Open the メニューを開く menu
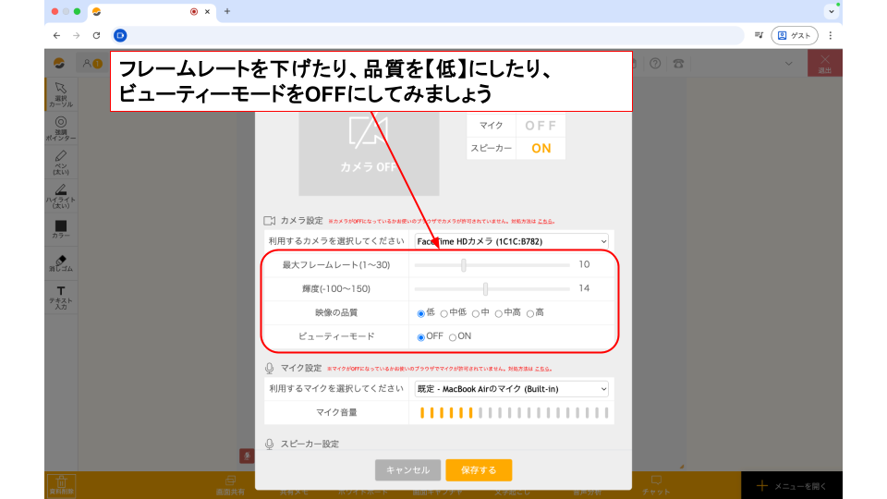The height and width of the screenshot is (499, 887). (791, 485)
